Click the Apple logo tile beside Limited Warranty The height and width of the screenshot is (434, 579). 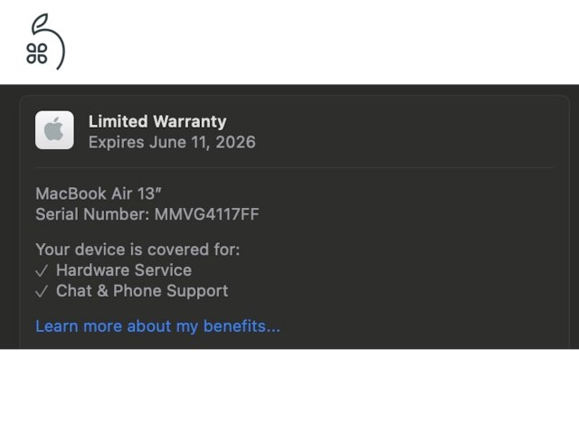point(54,130)
